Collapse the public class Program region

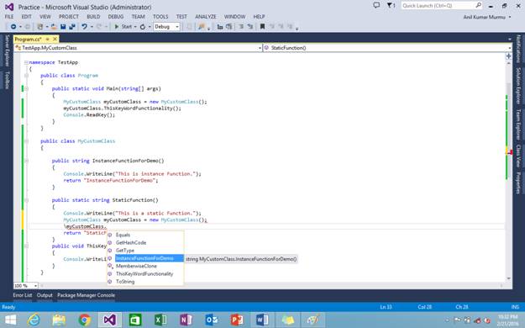(x=26, y=76)
